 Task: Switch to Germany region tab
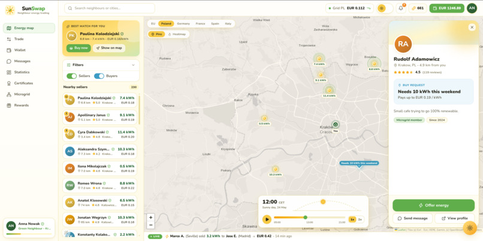(x=183, y=24)
